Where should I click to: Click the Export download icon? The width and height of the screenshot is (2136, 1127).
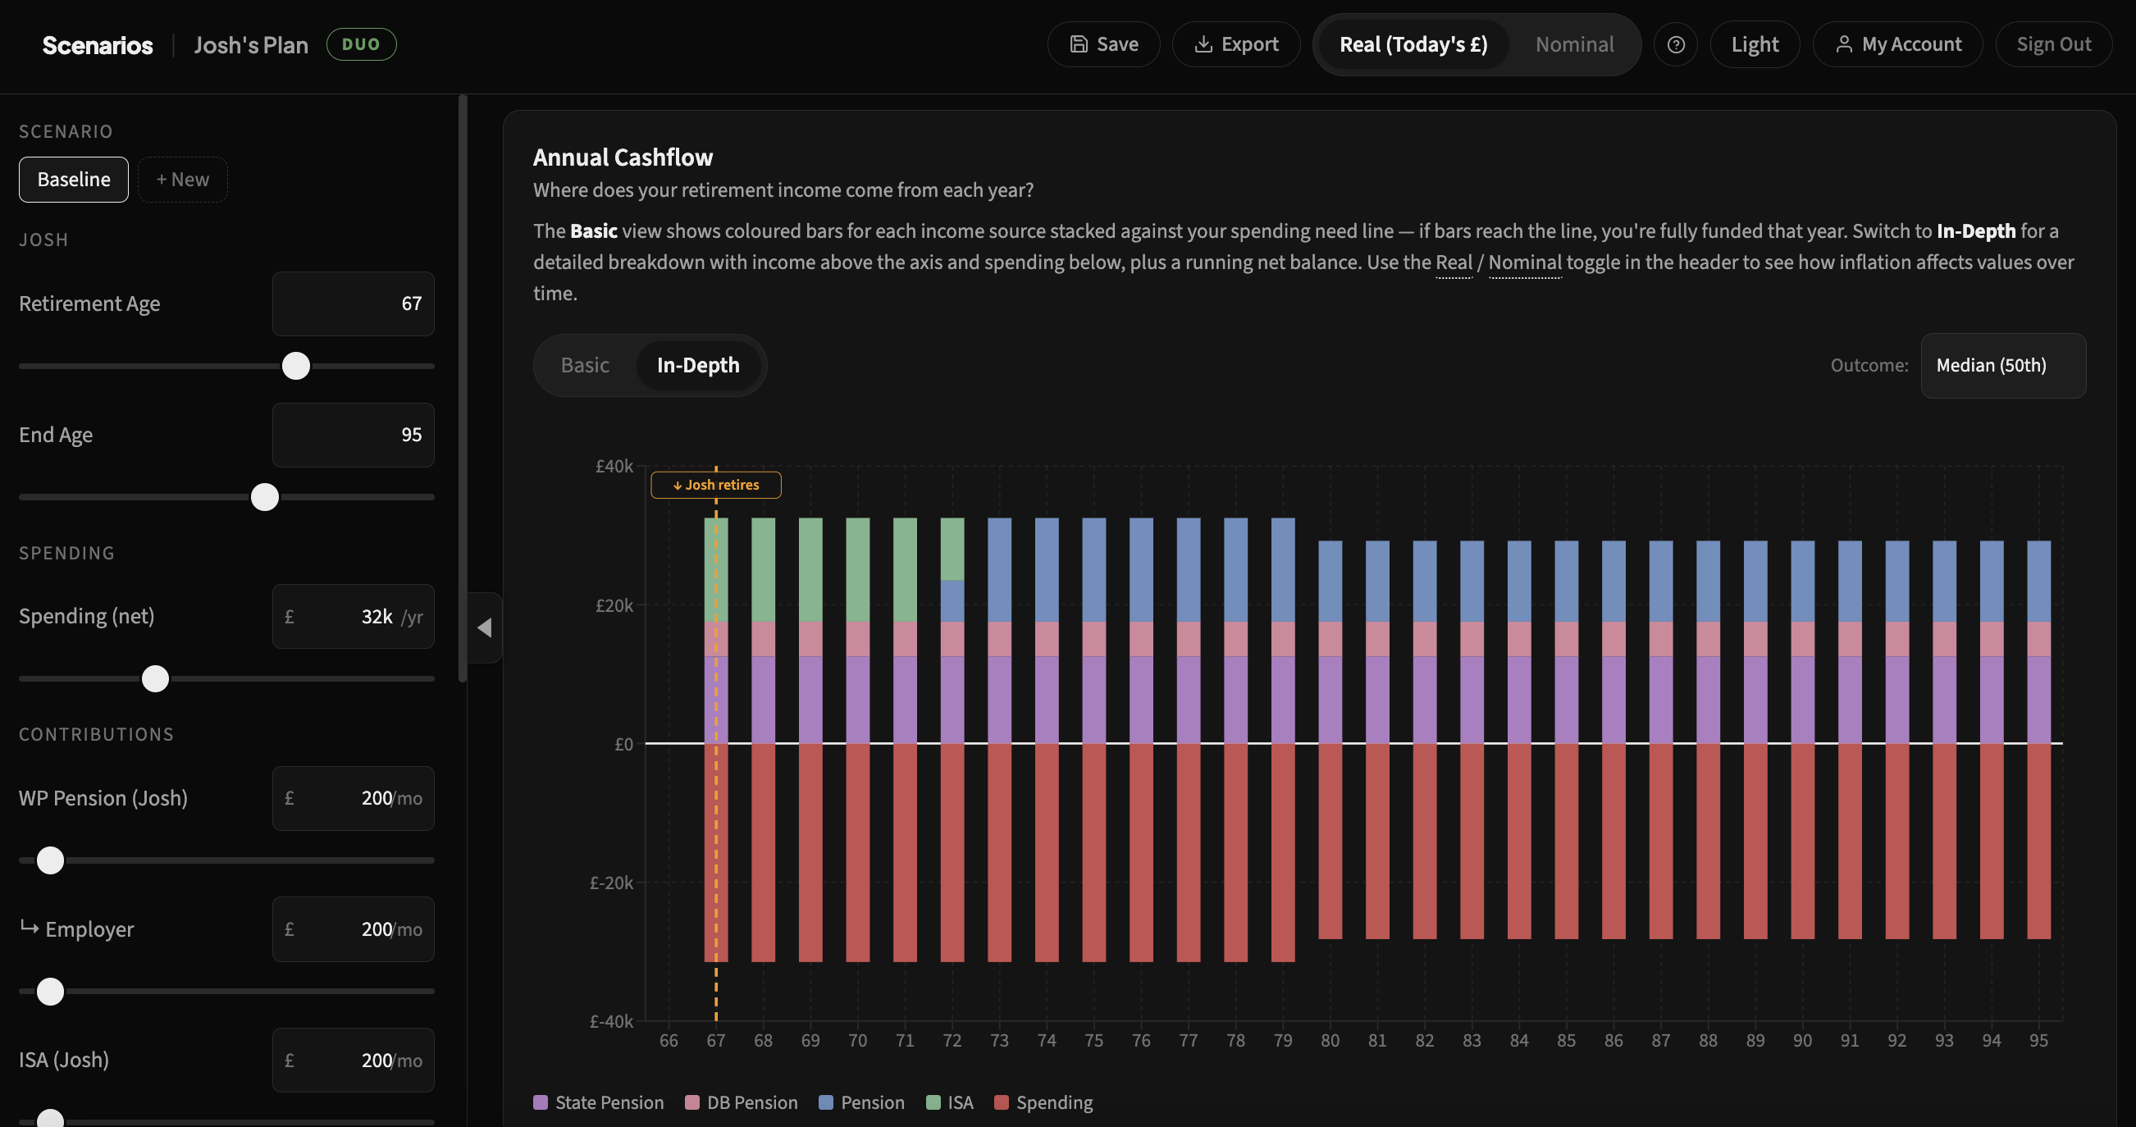[x=1204, y=44]
